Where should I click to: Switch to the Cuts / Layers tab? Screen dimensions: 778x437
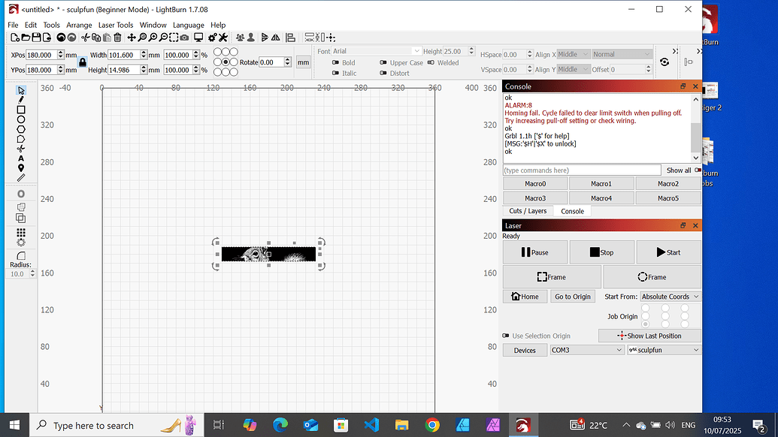[528, 211]
